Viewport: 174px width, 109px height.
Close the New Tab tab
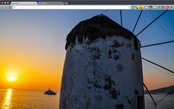tap(35, 3)
